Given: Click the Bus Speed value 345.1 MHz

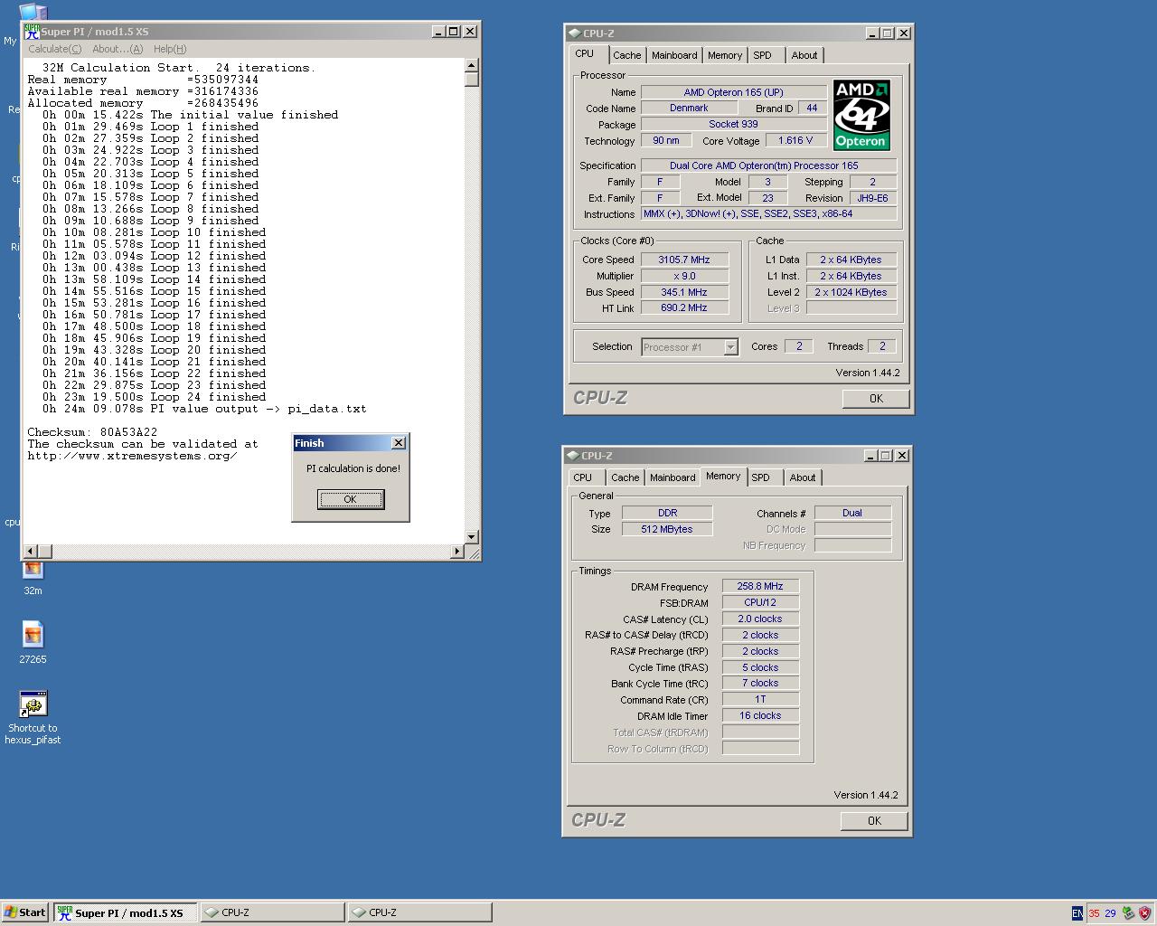Looking at the screenshot, I should click(x=684, y=292).
